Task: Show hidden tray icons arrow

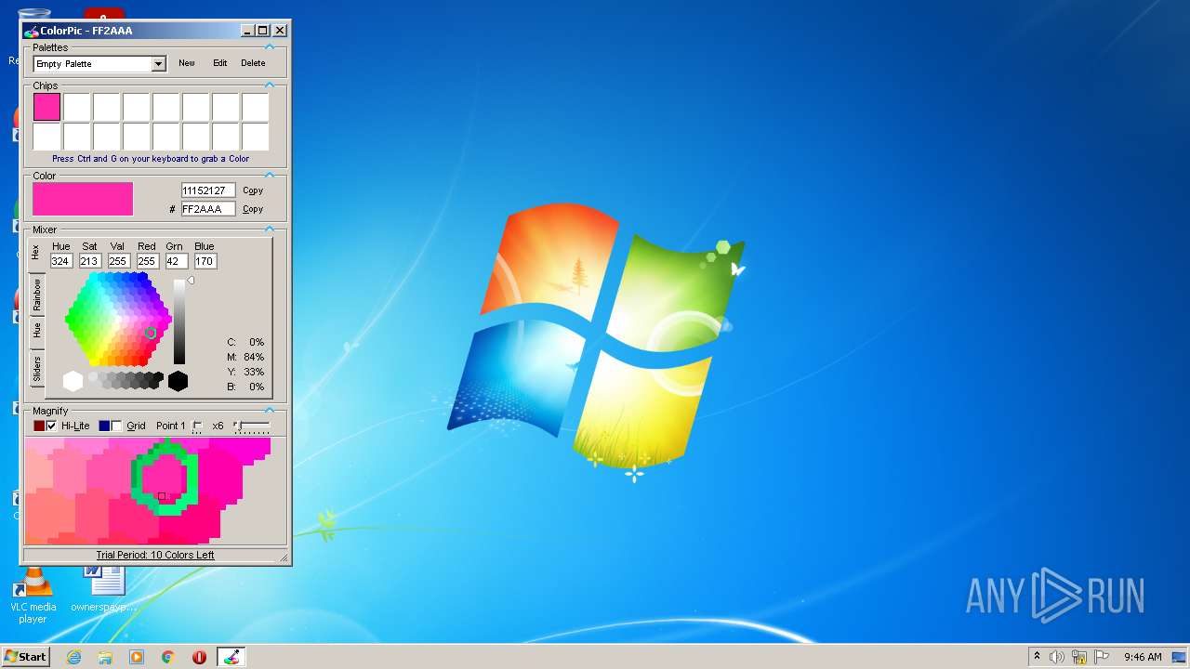Action: (1037, 657)
